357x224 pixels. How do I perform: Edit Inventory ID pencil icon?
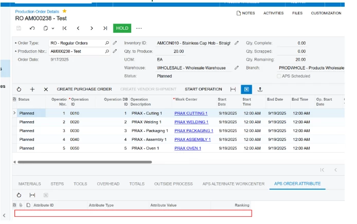[237, 43]
